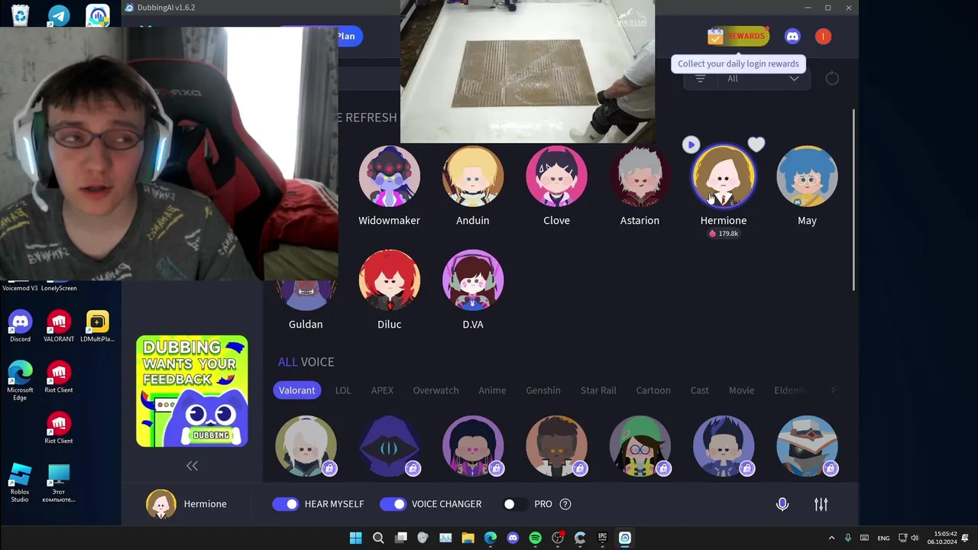Open the Star Rail category tab
The height and width of the screenshot is (550, 978).
pyautogui.click(x=598, y=390)
